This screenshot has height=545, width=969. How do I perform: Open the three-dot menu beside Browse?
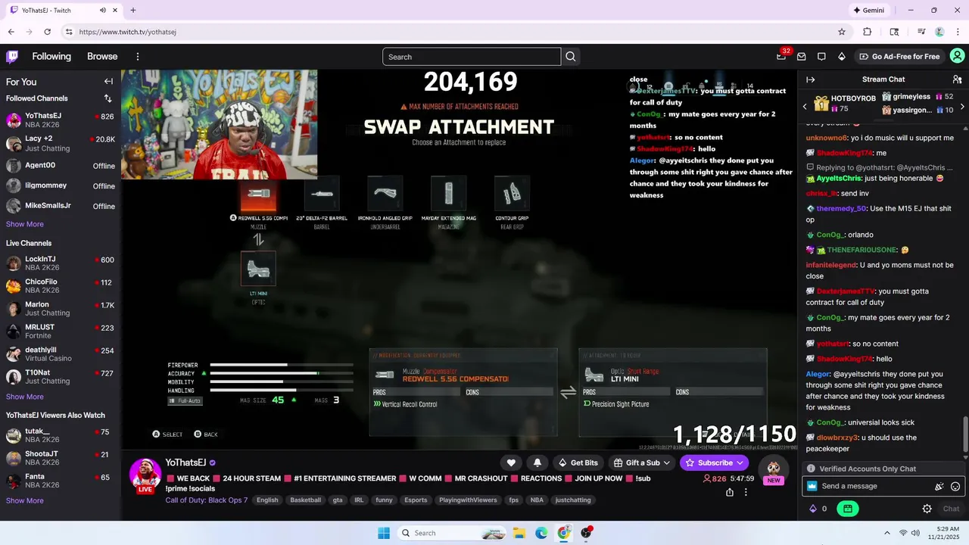pyautogui.click(x=138, y=57)
